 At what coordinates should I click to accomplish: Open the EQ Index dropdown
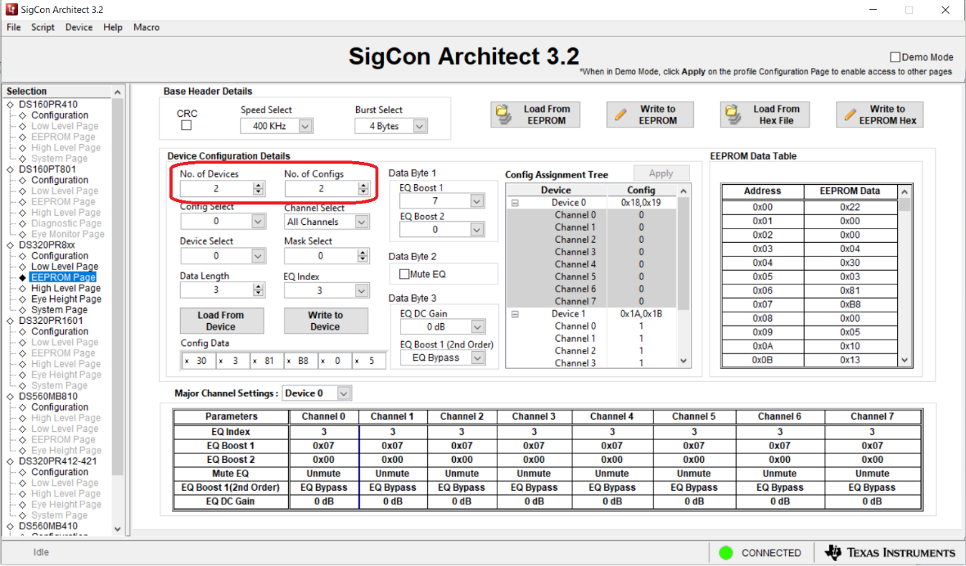pos(362,291)
